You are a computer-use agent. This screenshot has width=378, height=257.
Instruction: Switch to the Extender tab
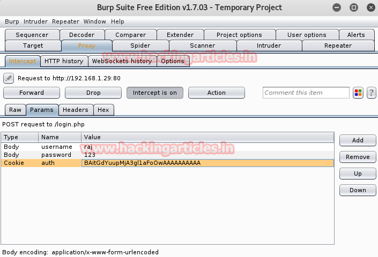(x=180, y=35)
